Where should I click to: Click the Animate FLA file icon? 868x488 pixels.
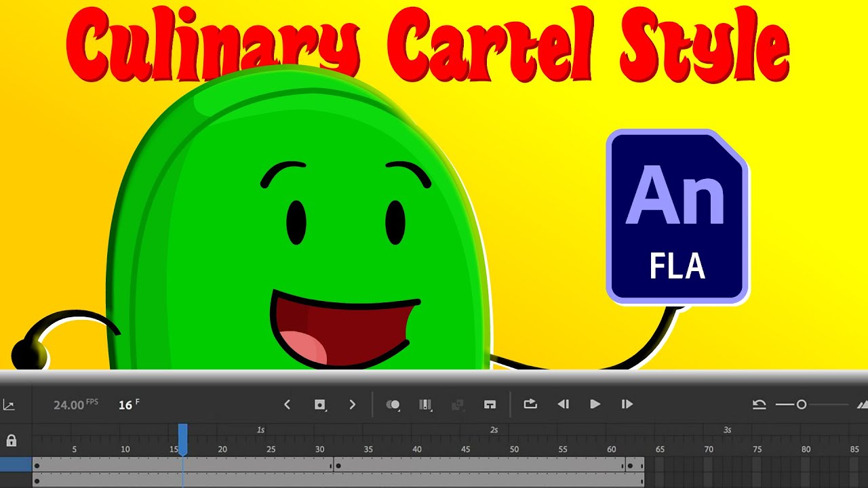pyautogui.click(x=677, y=217)
